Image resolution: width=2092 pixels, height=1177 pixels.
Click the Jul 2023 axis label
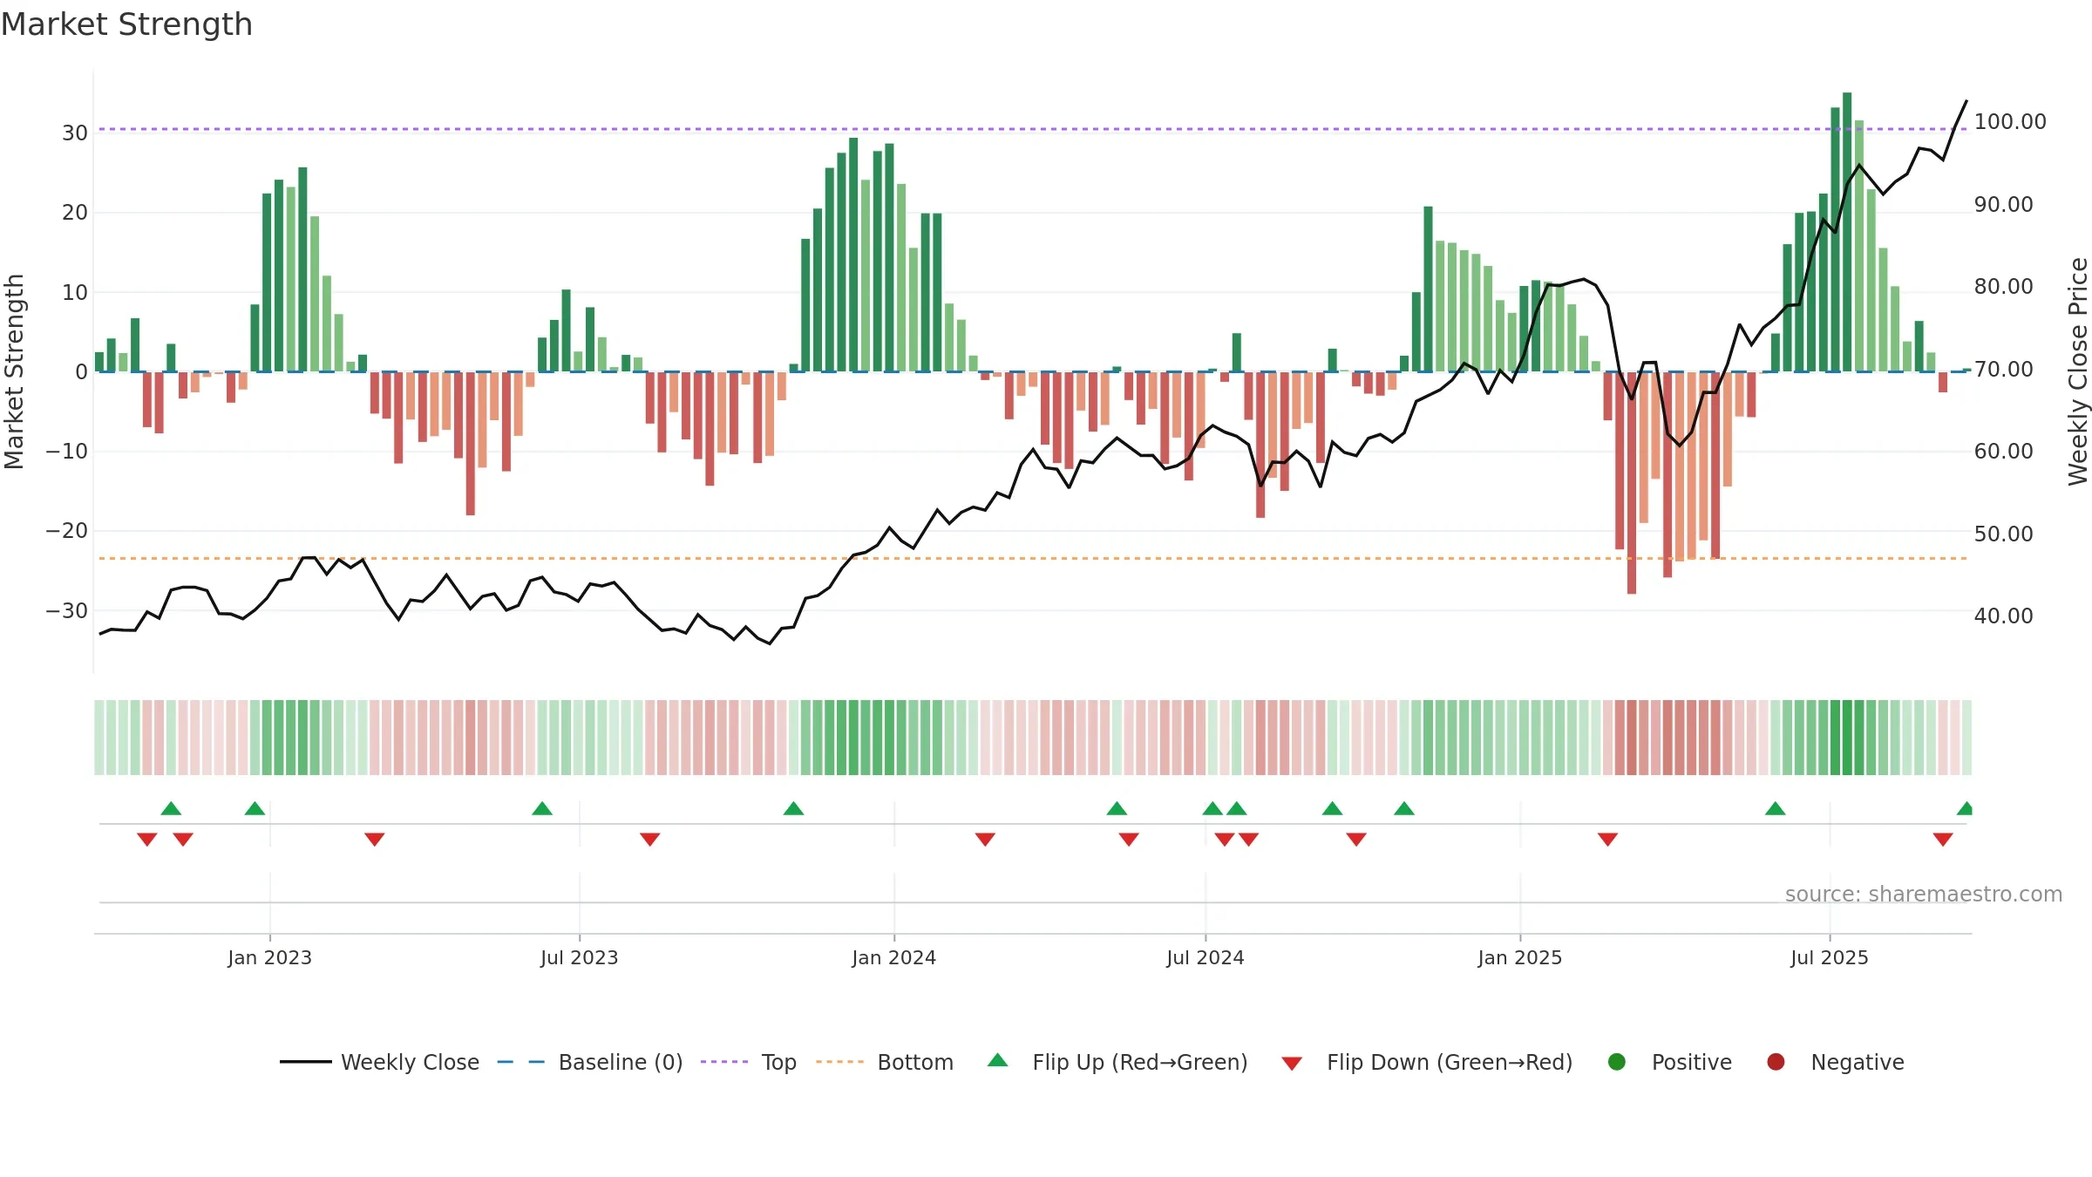click(580, 957)
